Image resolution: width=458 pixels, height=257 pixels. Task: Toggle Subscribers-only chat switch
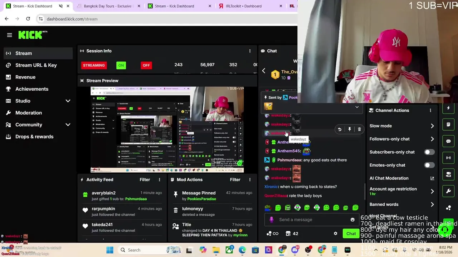429,152
